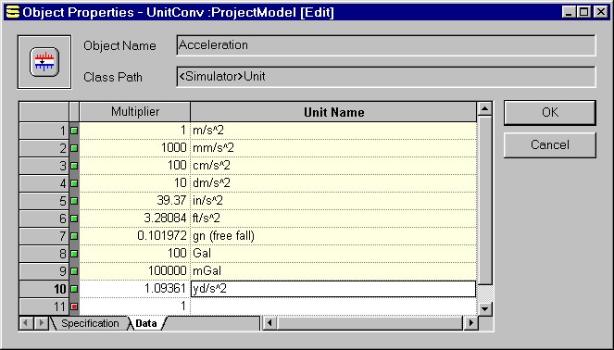
Task: Click the green status indicator in row 1
Action: 74,131
